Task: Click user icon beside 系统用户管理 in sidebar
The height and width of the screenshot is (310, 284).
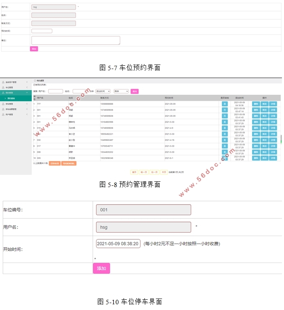Action: pyautogui.click(x=3, y=82)
